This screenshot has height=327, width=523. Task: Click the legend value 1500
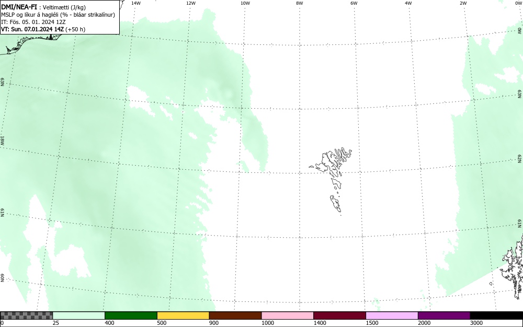(x=372, y=323)
